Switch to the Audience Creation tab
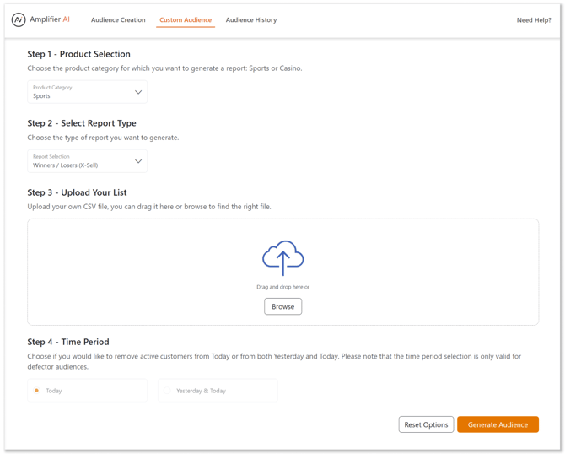The image size is (565, 454). click(x=118, y=20)
